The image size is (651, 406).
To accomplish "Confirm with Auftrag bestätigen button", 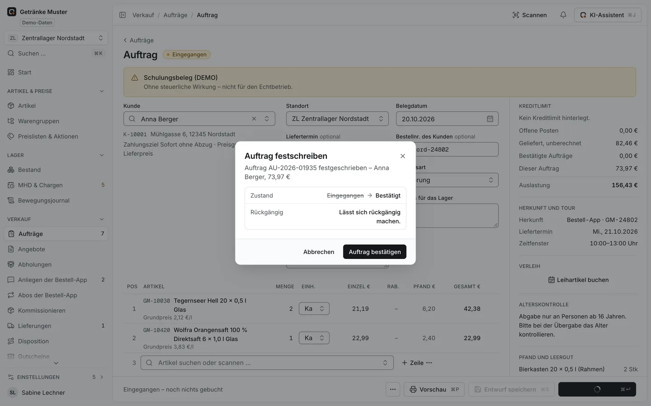I will tap(375, 252).
